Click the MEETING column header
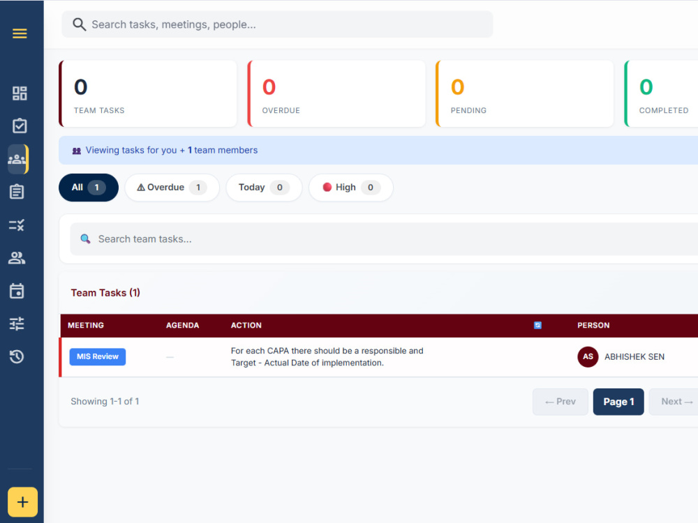The height and width of the screenshot is (523, 698). click(86, 325)
